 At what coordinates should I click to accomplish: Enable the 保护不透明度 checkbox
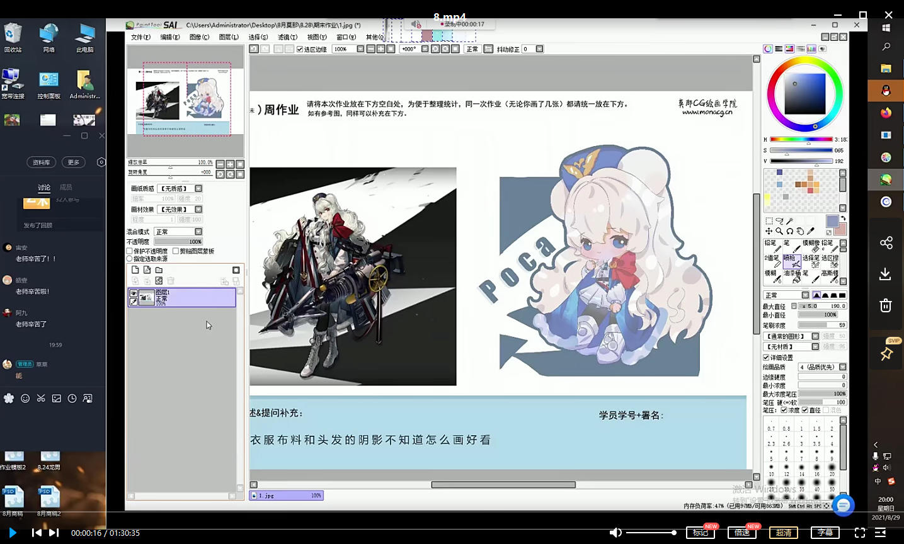coord(130,251)
